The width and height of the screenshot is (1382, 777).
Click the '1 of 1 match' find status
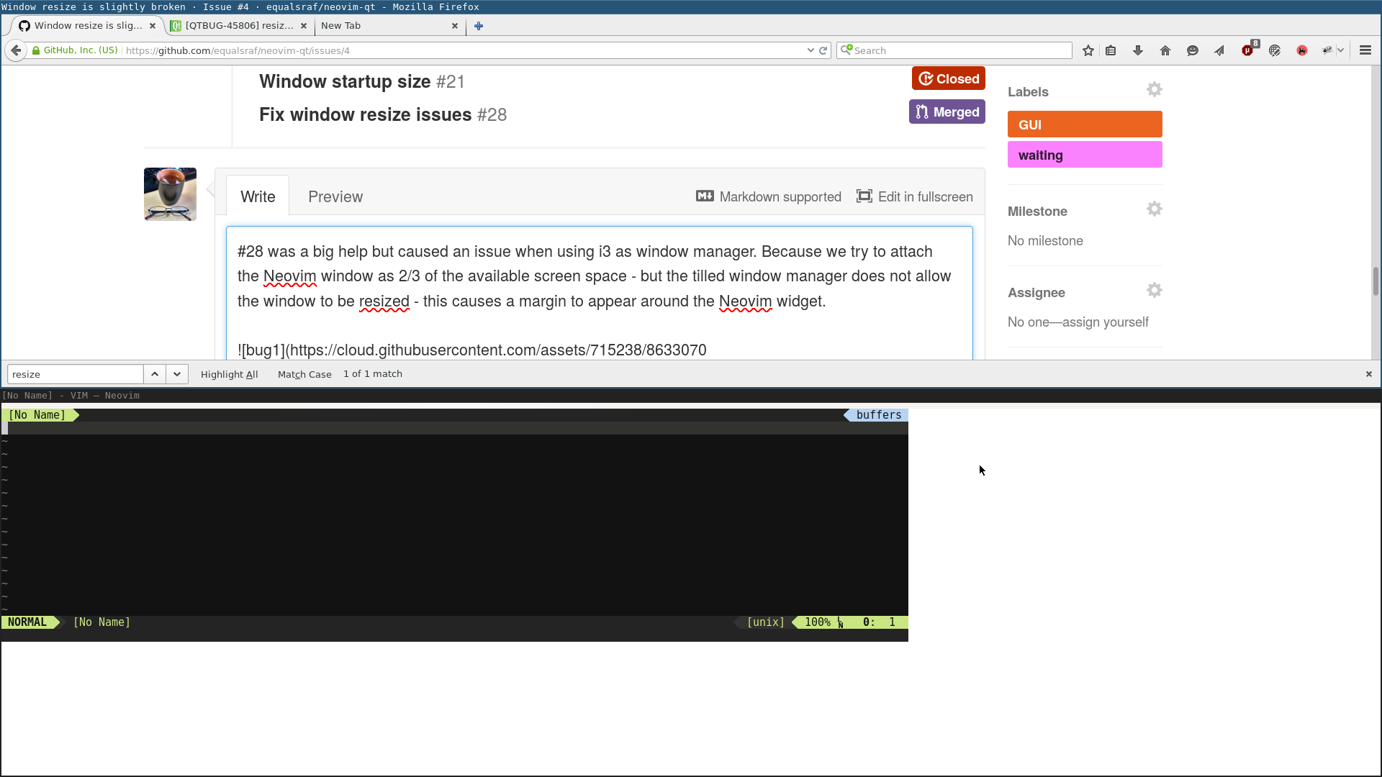373,374
